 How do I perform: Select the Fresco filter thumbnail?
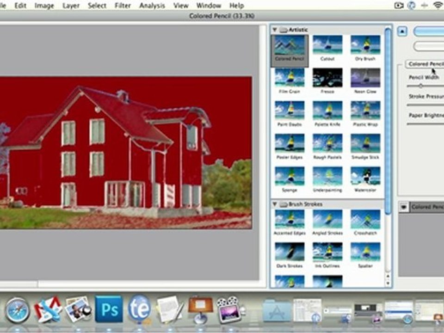[x=327, y=78]
